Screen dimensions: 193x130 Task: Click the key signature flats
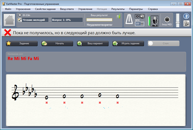coord(30,90)
